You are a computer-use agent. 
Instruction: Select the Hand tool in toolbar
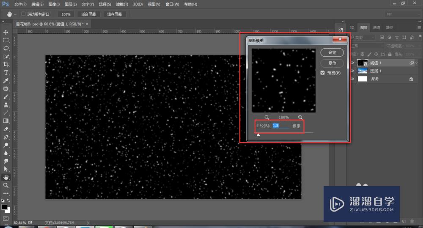point(5,177)
